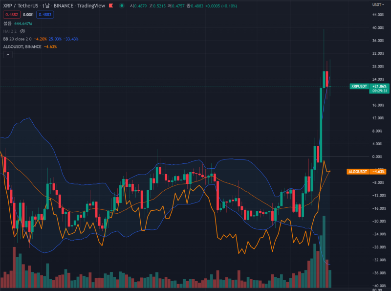Click the +21.86% price tag on axis
391x291 pixels.
click(x=379, y=86)
